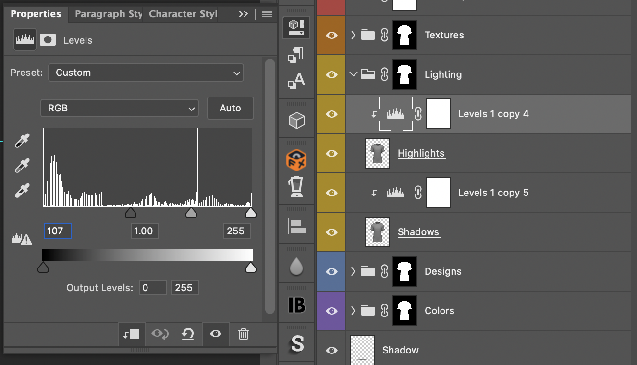Toggle visibility of the Highlights layer

331,153
